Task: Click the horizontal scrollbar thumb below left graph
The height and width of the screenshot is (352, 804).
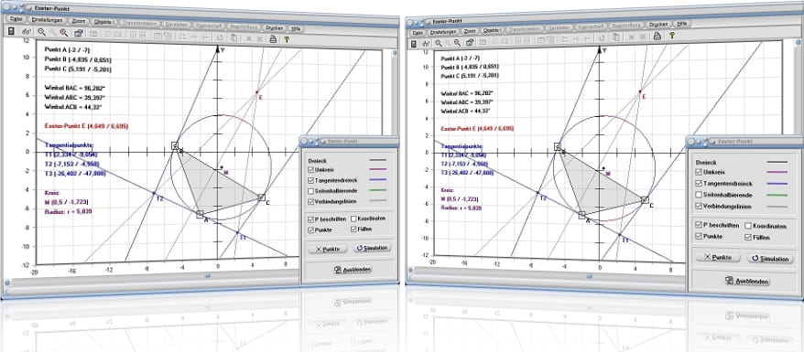Action: 208,275
